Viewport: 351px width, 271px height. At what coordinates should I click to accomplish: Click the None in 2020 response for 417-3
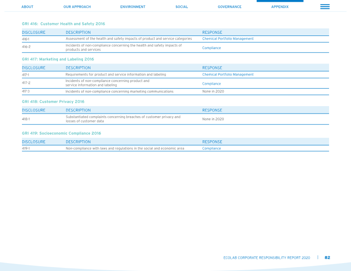(x=213, y=91)
